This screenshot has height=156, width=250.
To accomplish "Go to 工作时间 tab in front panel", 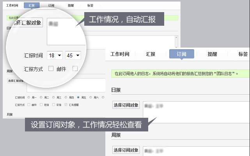I will pos(120,54).
